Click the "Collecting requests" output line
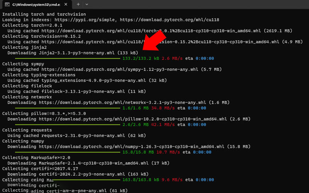Screen dimensions: 309x193 (24, 130)
